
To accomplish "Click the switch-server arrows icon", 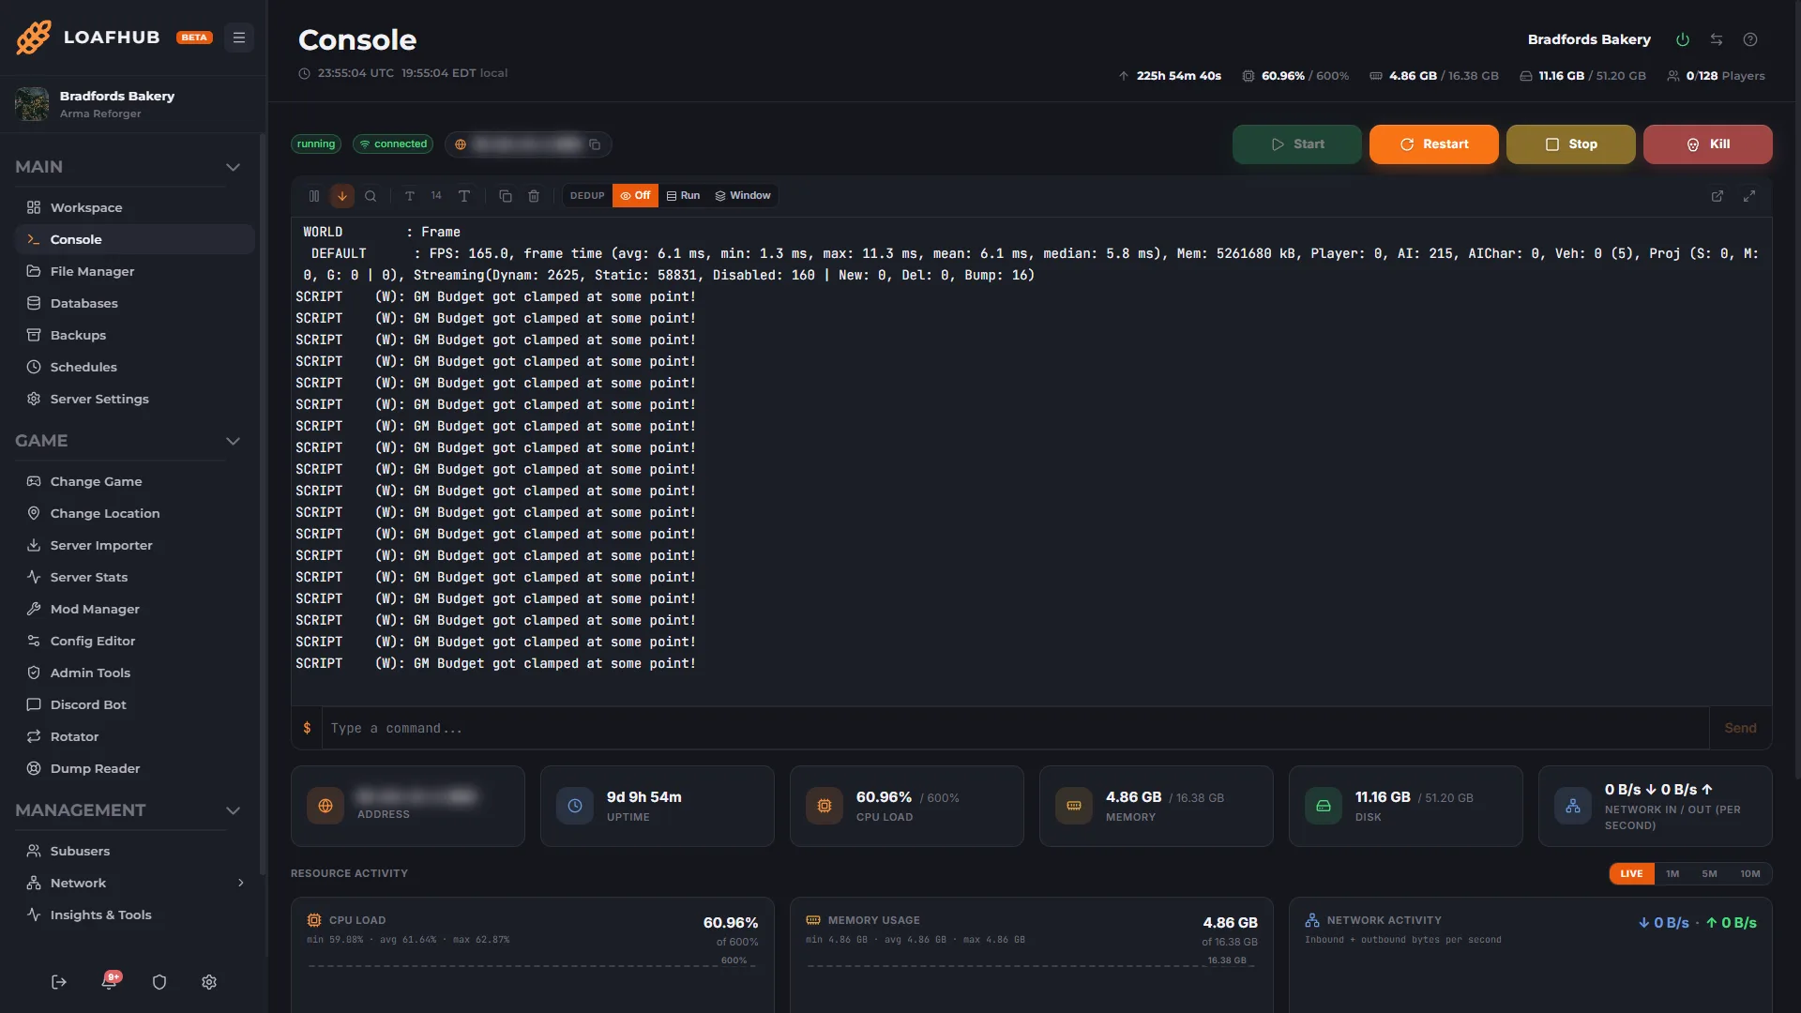I will [x=1717, y=39].
